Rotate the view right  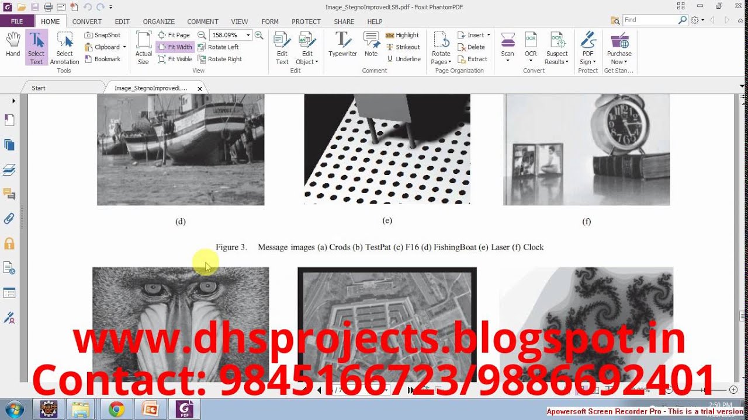click(x=220, y=59)
